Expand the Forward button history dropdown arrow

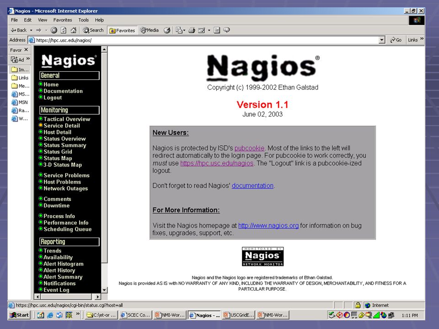coord(46,30)
